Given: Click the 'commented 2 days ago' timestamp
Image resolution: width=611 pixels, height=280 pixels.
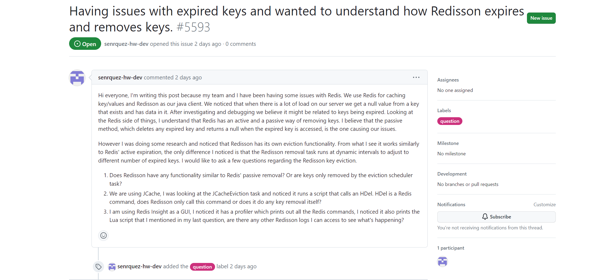Looking at the screenshot, I should pos(173,78).
